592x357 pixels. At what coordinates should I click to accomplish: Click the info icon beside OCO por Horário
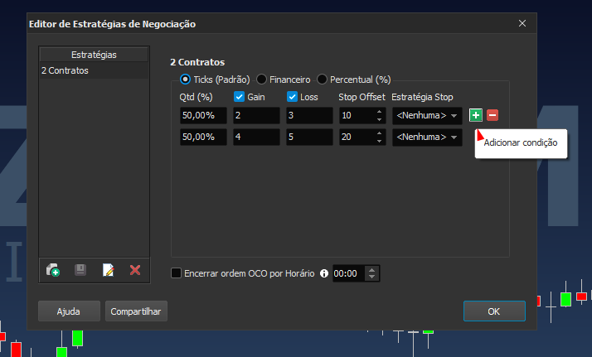coord(324,273)
